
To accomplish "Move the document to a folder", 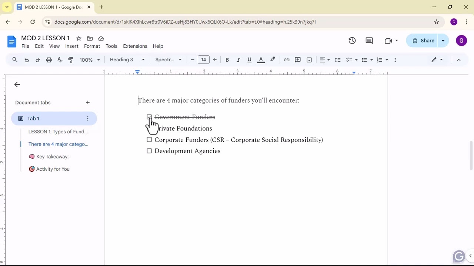I will [x=90, y=38].
